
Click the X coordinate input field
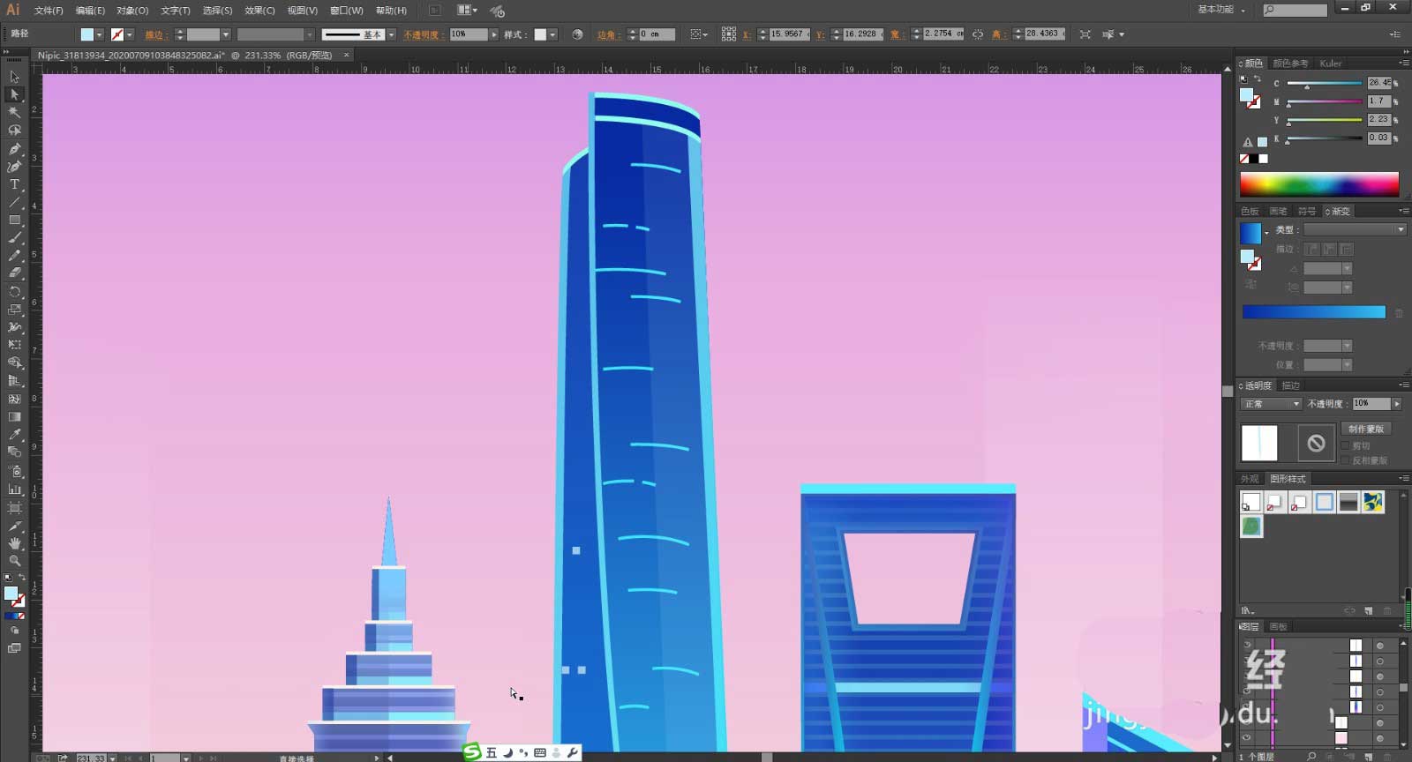pos(788,34)
